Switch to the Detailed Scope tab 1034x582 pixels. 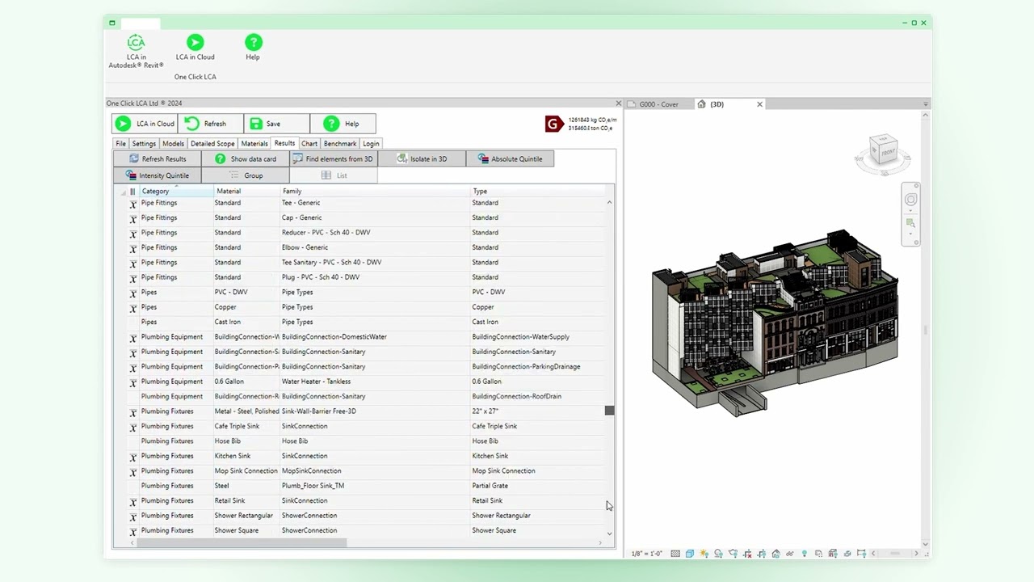click(212, 143)
